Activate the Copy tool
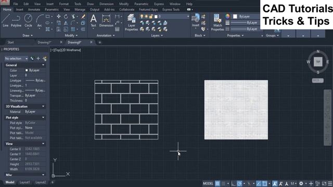The height and width of the screenshot is (187, 333). click(59, 23)
